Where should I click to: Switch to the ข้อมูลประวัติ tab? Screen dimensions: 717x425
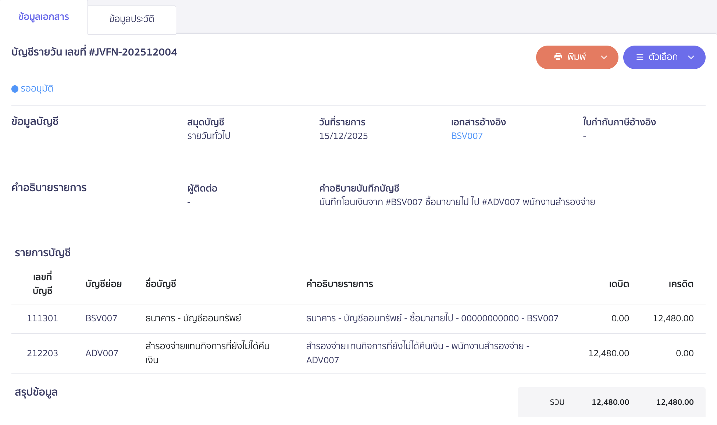pos(131,19)
